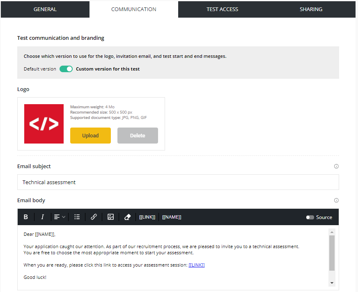This screenshot has width=358, height=292.
Task: Enable Source view toggle in editor
Action: point(310,217)
